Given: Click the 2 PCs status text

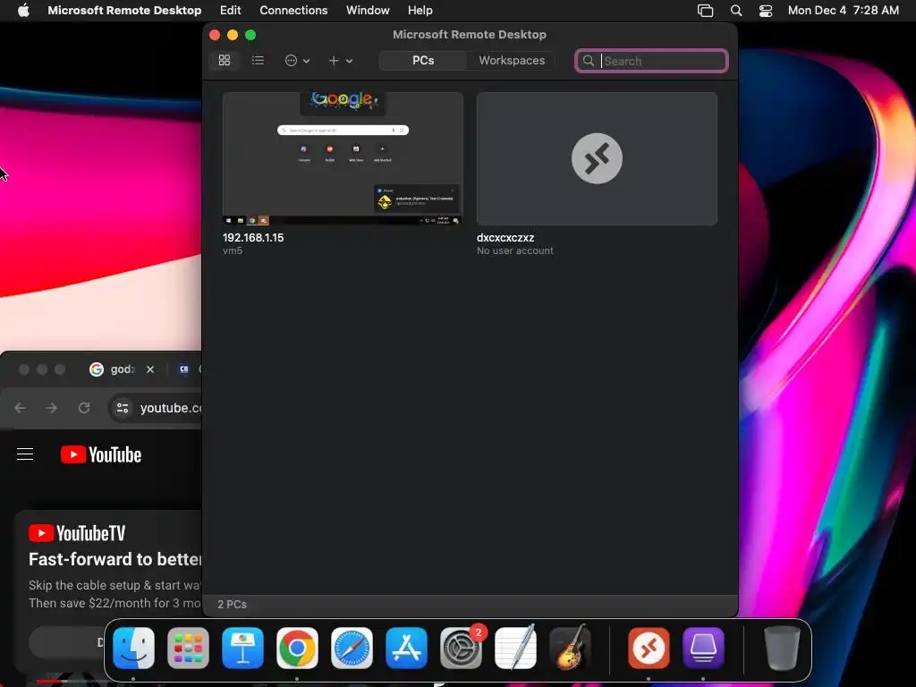Looking at the screenshot, I should (232, 604).
